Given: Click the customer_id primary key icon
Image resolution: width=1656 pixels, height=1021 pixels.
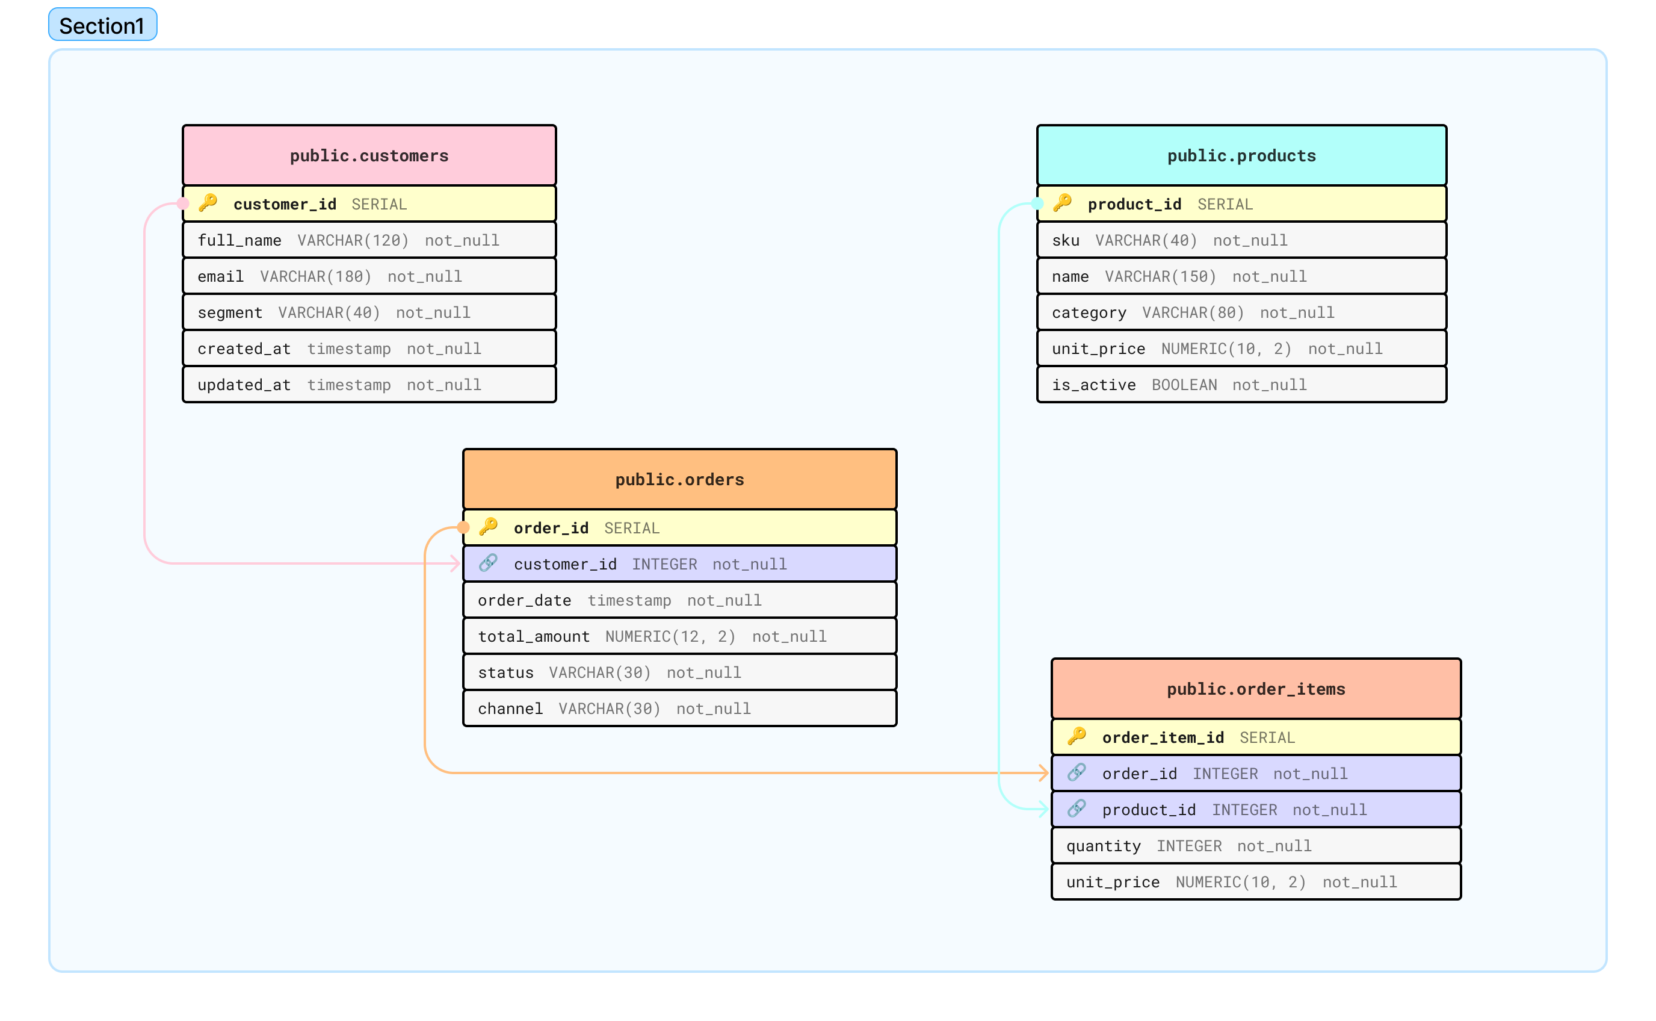Looking at the screenshot, I should 208,203.
